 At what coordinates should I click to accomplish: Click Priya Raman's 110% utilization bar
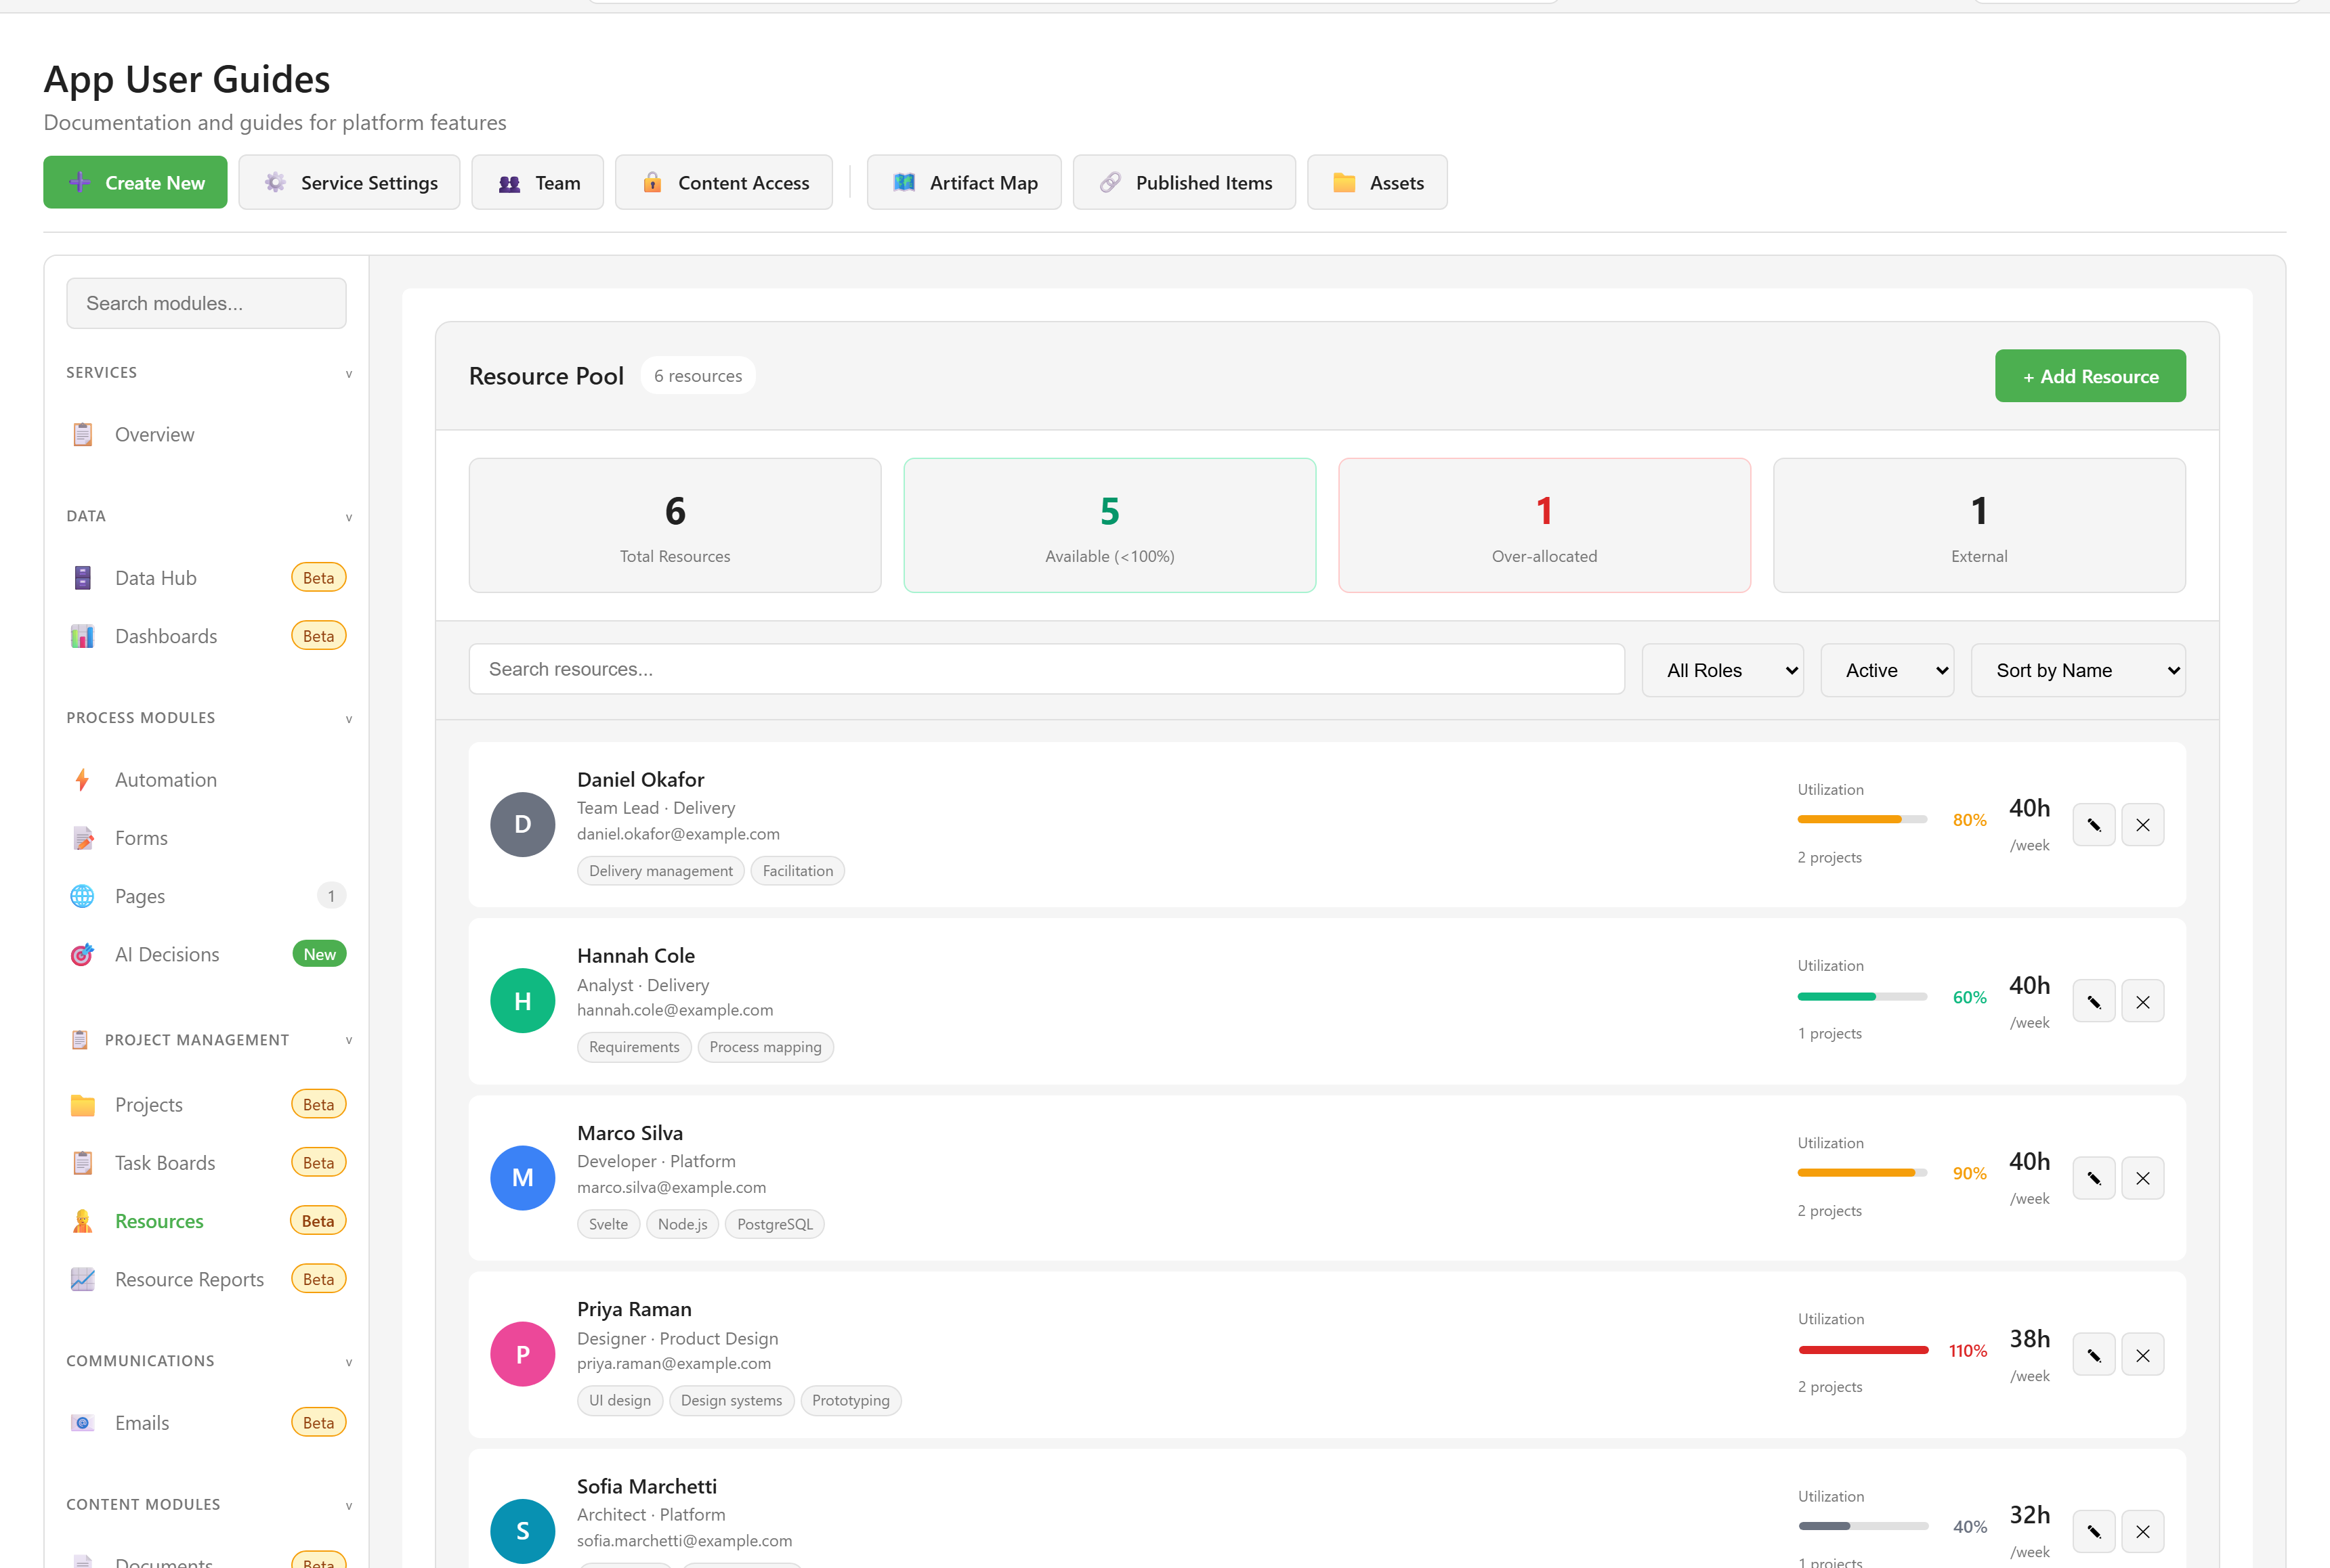pos(1863,1350)
